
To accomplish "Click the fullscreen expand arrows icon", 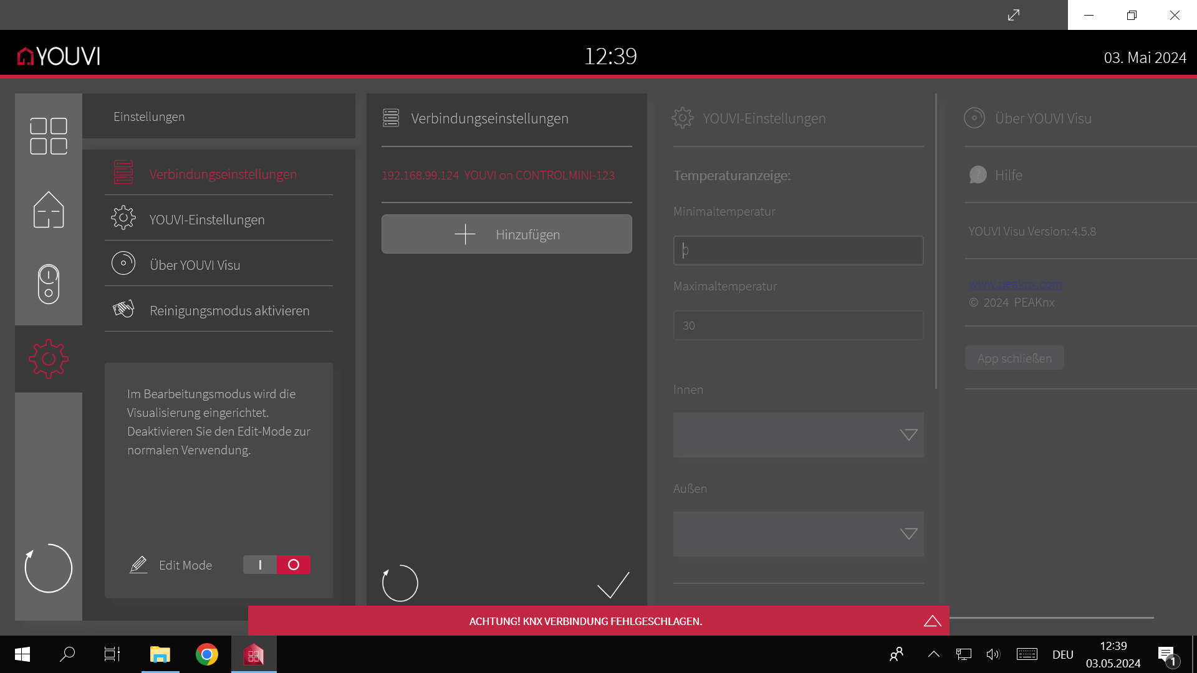I will pyautogui.click(x=1014, y=15).
